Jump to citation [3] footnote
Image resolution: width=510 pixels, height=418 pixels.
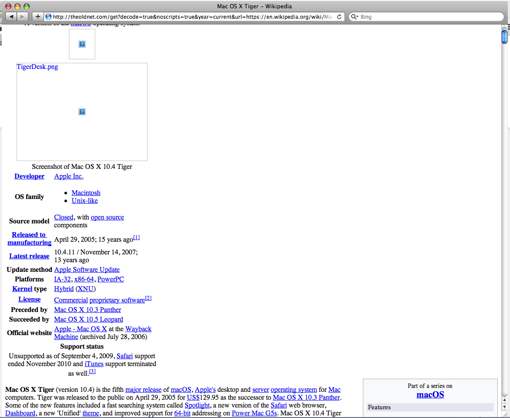93,371
